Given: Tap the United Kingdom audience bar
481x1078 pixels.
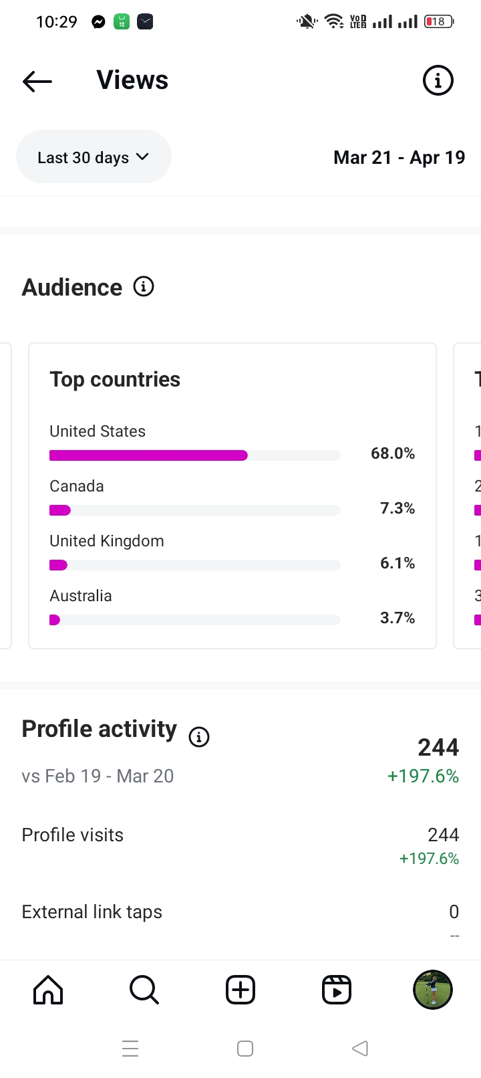Looking at the screenshot, I should [194, 565].
